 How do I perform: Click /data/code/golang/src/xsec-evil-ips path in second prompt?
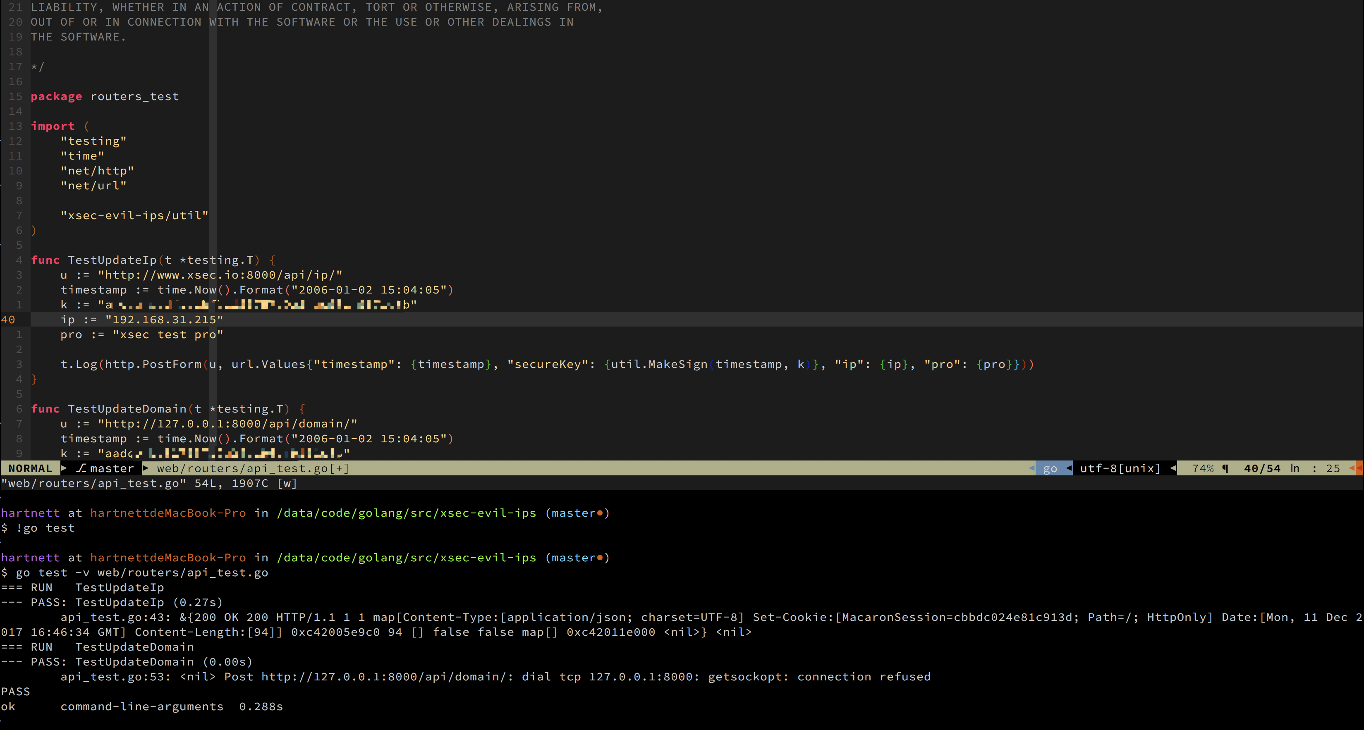406,558
